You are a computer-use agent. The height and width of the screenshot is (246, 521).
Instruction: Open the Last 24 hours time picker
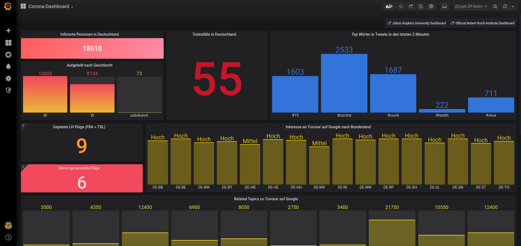(471, 6)
